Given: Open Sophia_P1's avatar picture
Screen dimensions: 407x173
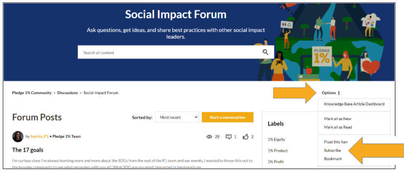Looking at the screenshot, I should (x=18, y=136).
